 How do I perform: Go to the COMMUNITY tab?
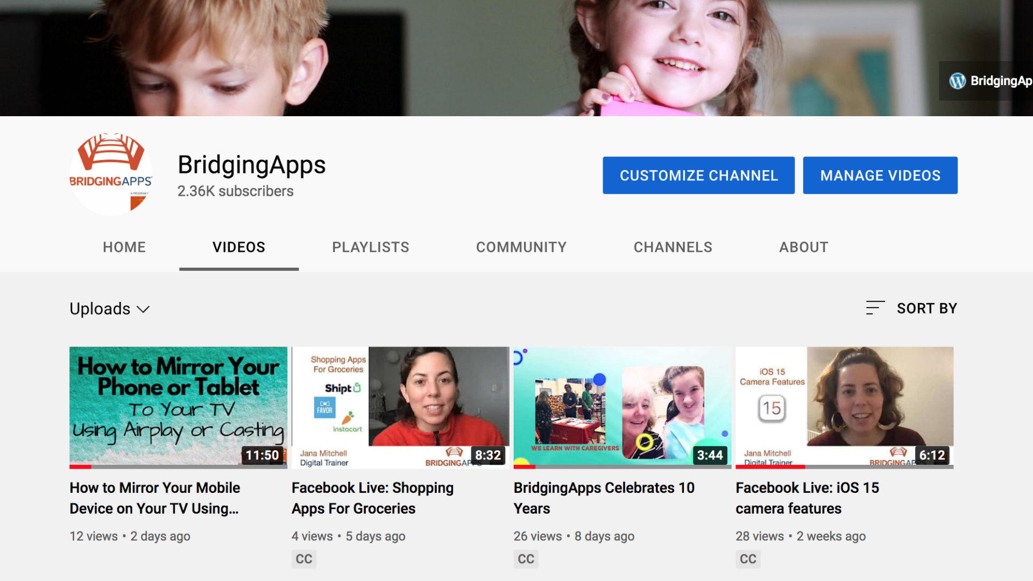click(x=521, y=247)
